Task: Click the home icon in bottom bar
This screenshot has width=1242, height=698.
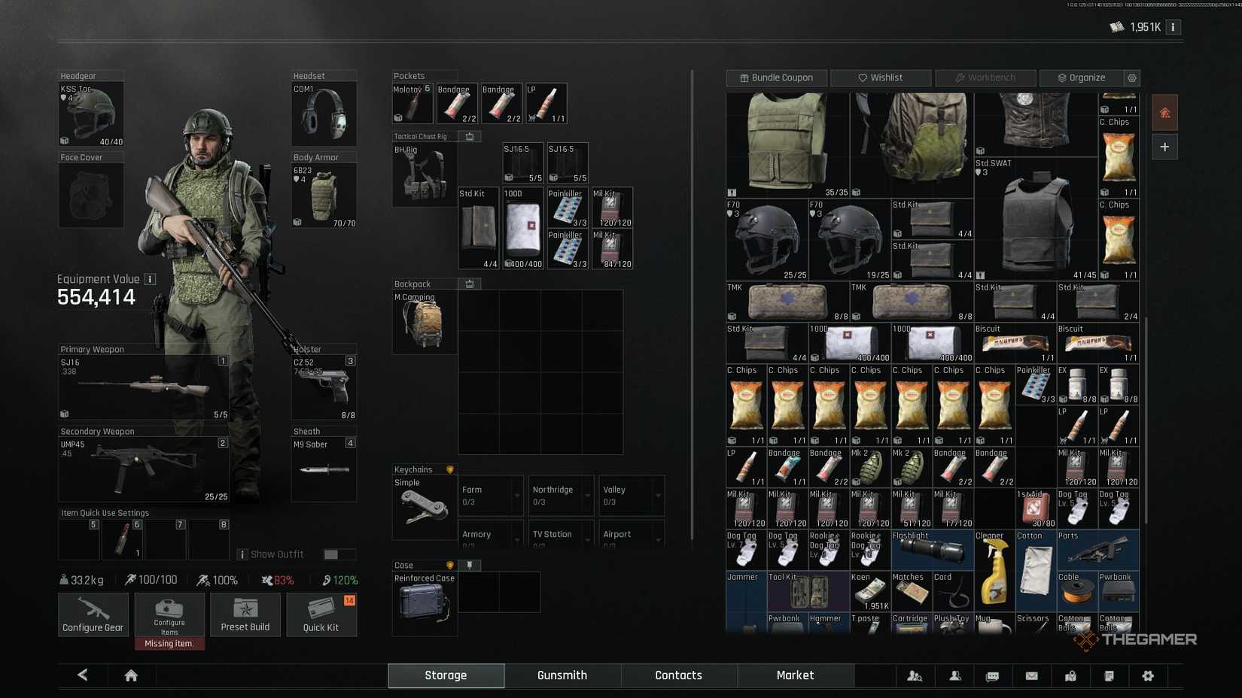Action: 131,675
